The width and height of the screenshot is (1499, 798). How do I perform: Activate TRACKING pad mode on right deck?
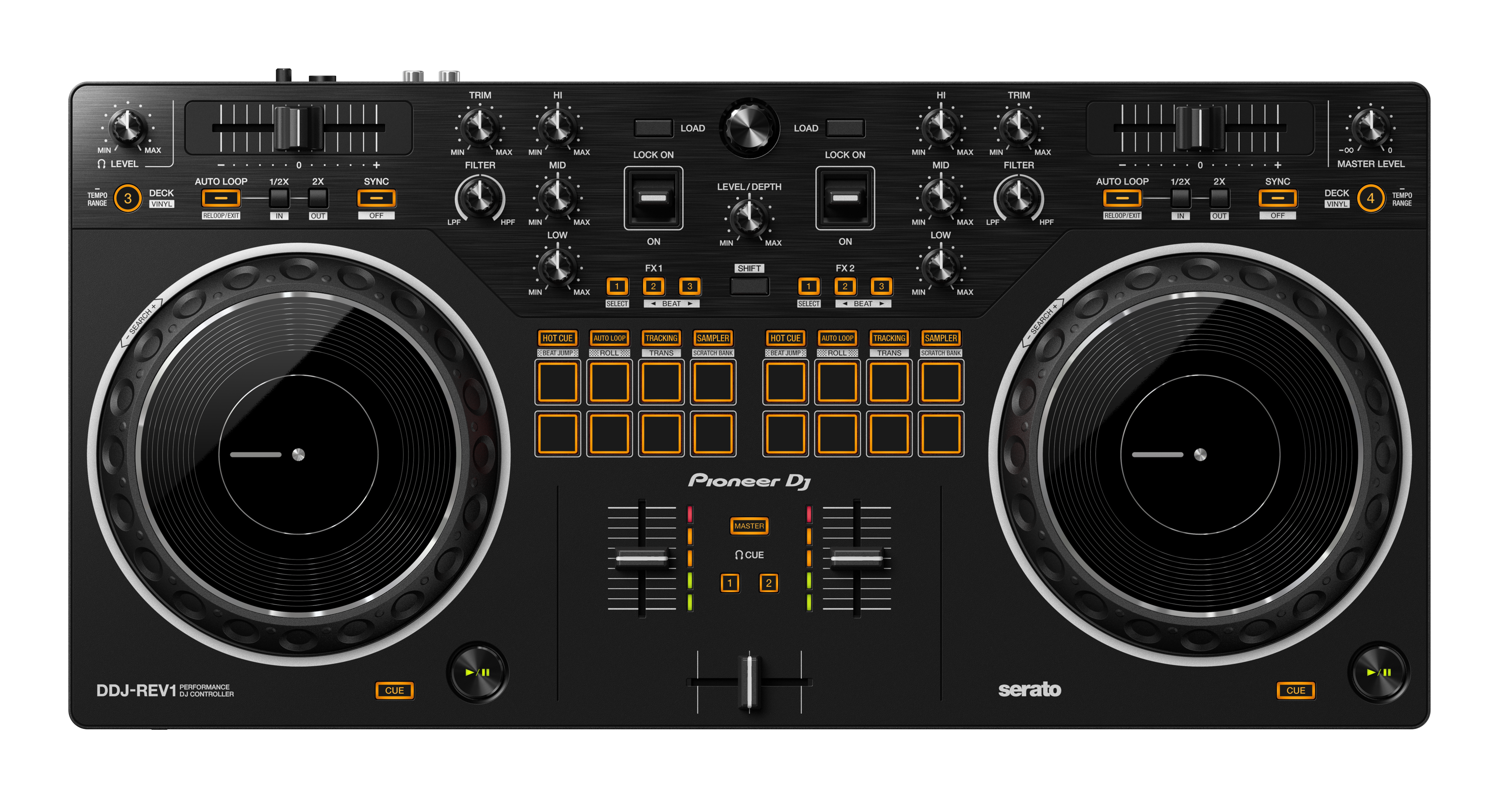889,338
